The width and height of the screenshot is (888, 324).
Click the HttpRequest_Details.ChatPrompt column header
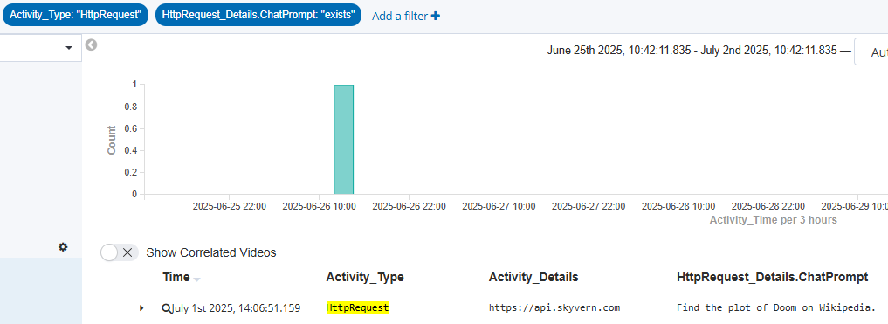(773, 278)
